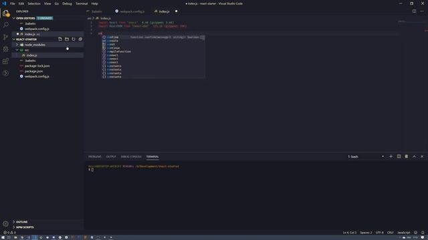Click UTF-8 encoding in status bar
Image resolution: width=428 pixels, height=240 pixels.
[380, 233]
